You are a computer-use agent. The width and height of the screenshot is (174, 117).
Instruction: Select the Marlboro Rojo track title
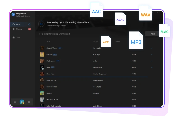click(52, 80)
